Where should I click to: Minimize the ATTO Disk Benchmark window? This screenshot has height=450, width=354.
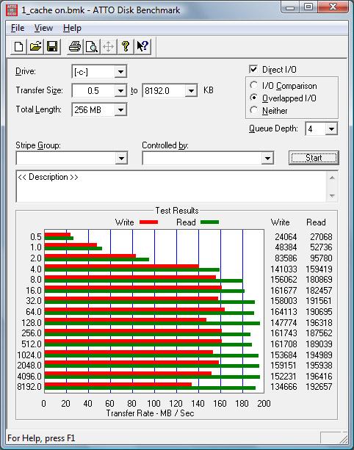coord(290,7)
